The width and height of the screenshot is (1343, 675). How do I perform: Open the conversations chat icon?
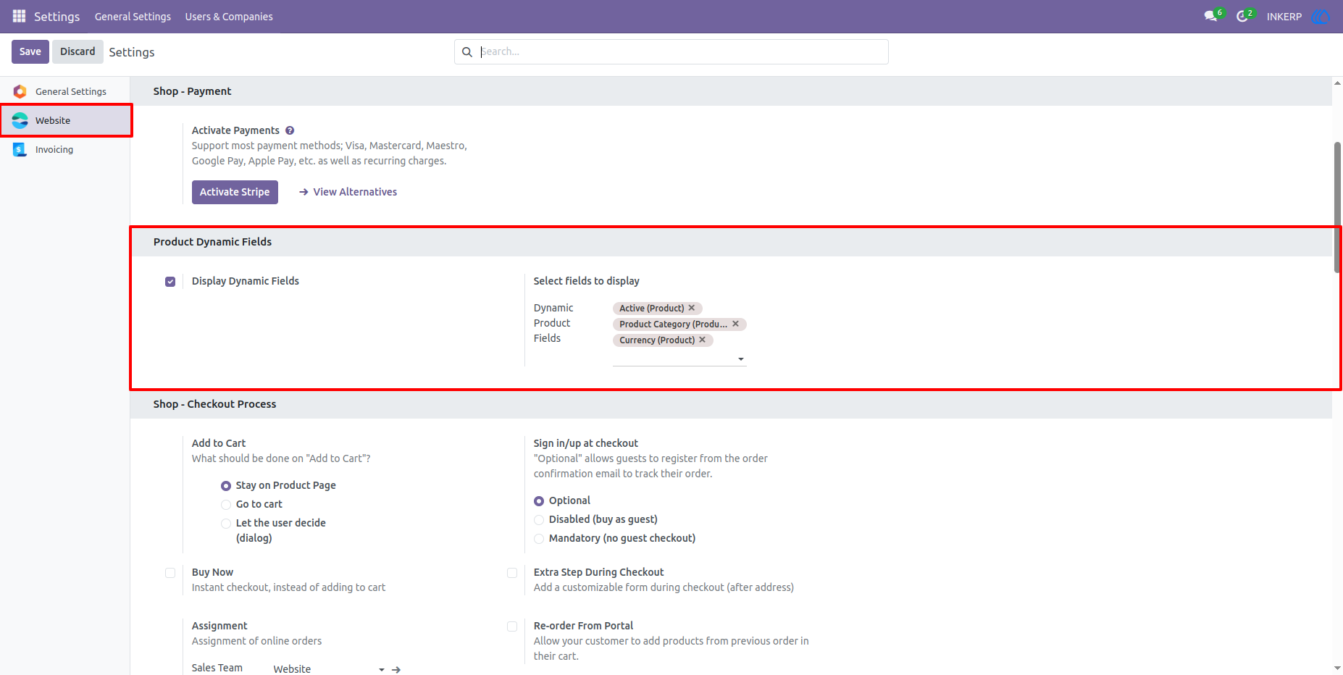[1210, 16]
